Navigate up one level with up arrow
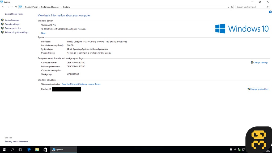The height and width of the screenshot is (153, 272). [x=16, y=7]
